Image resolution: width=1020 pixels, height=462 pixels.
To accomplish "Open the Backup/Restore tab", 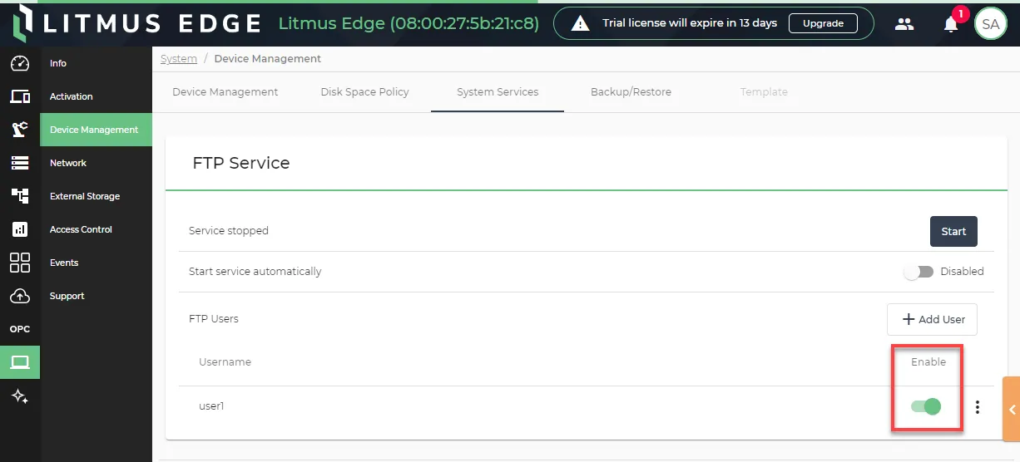I will point(631,92).
